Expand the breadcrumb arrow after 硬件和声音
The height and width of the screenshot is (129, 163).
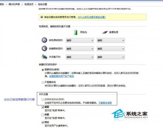[22, 4]
